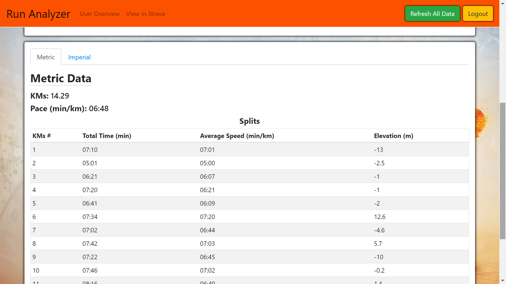The height and width of the screenshot is (284, 506).
Task: Open the User Overview link
Action: click(x=100, y=14)
